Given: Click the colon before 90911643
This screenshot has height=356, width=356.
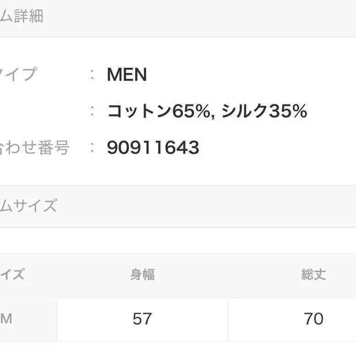Looking at the screenshot, I should pyautogui.click(x=93, y=148).
